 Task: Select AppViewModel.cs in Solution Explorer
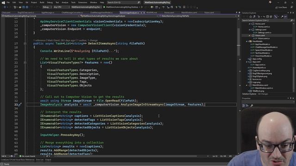point(262,44)
